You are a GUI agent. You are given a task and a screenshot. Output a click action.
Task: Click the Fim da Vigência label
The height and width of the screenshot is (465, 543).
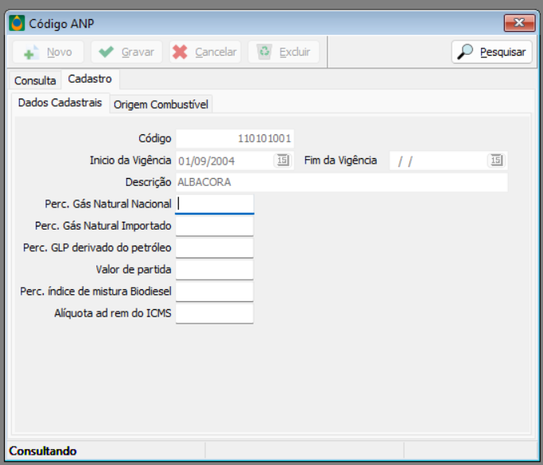[340, 161]
